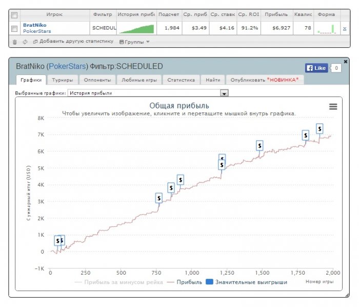Image resolution: width=359 pixels, height=307 pixels.
Task: Toggle the Прибыль за минусом рейка legend
Action: [119, 282]
